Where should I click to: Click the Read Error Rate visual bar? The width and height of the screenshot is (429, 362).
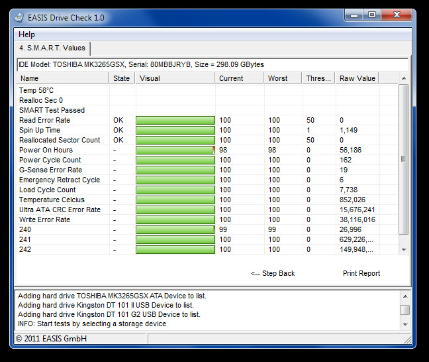175,120
